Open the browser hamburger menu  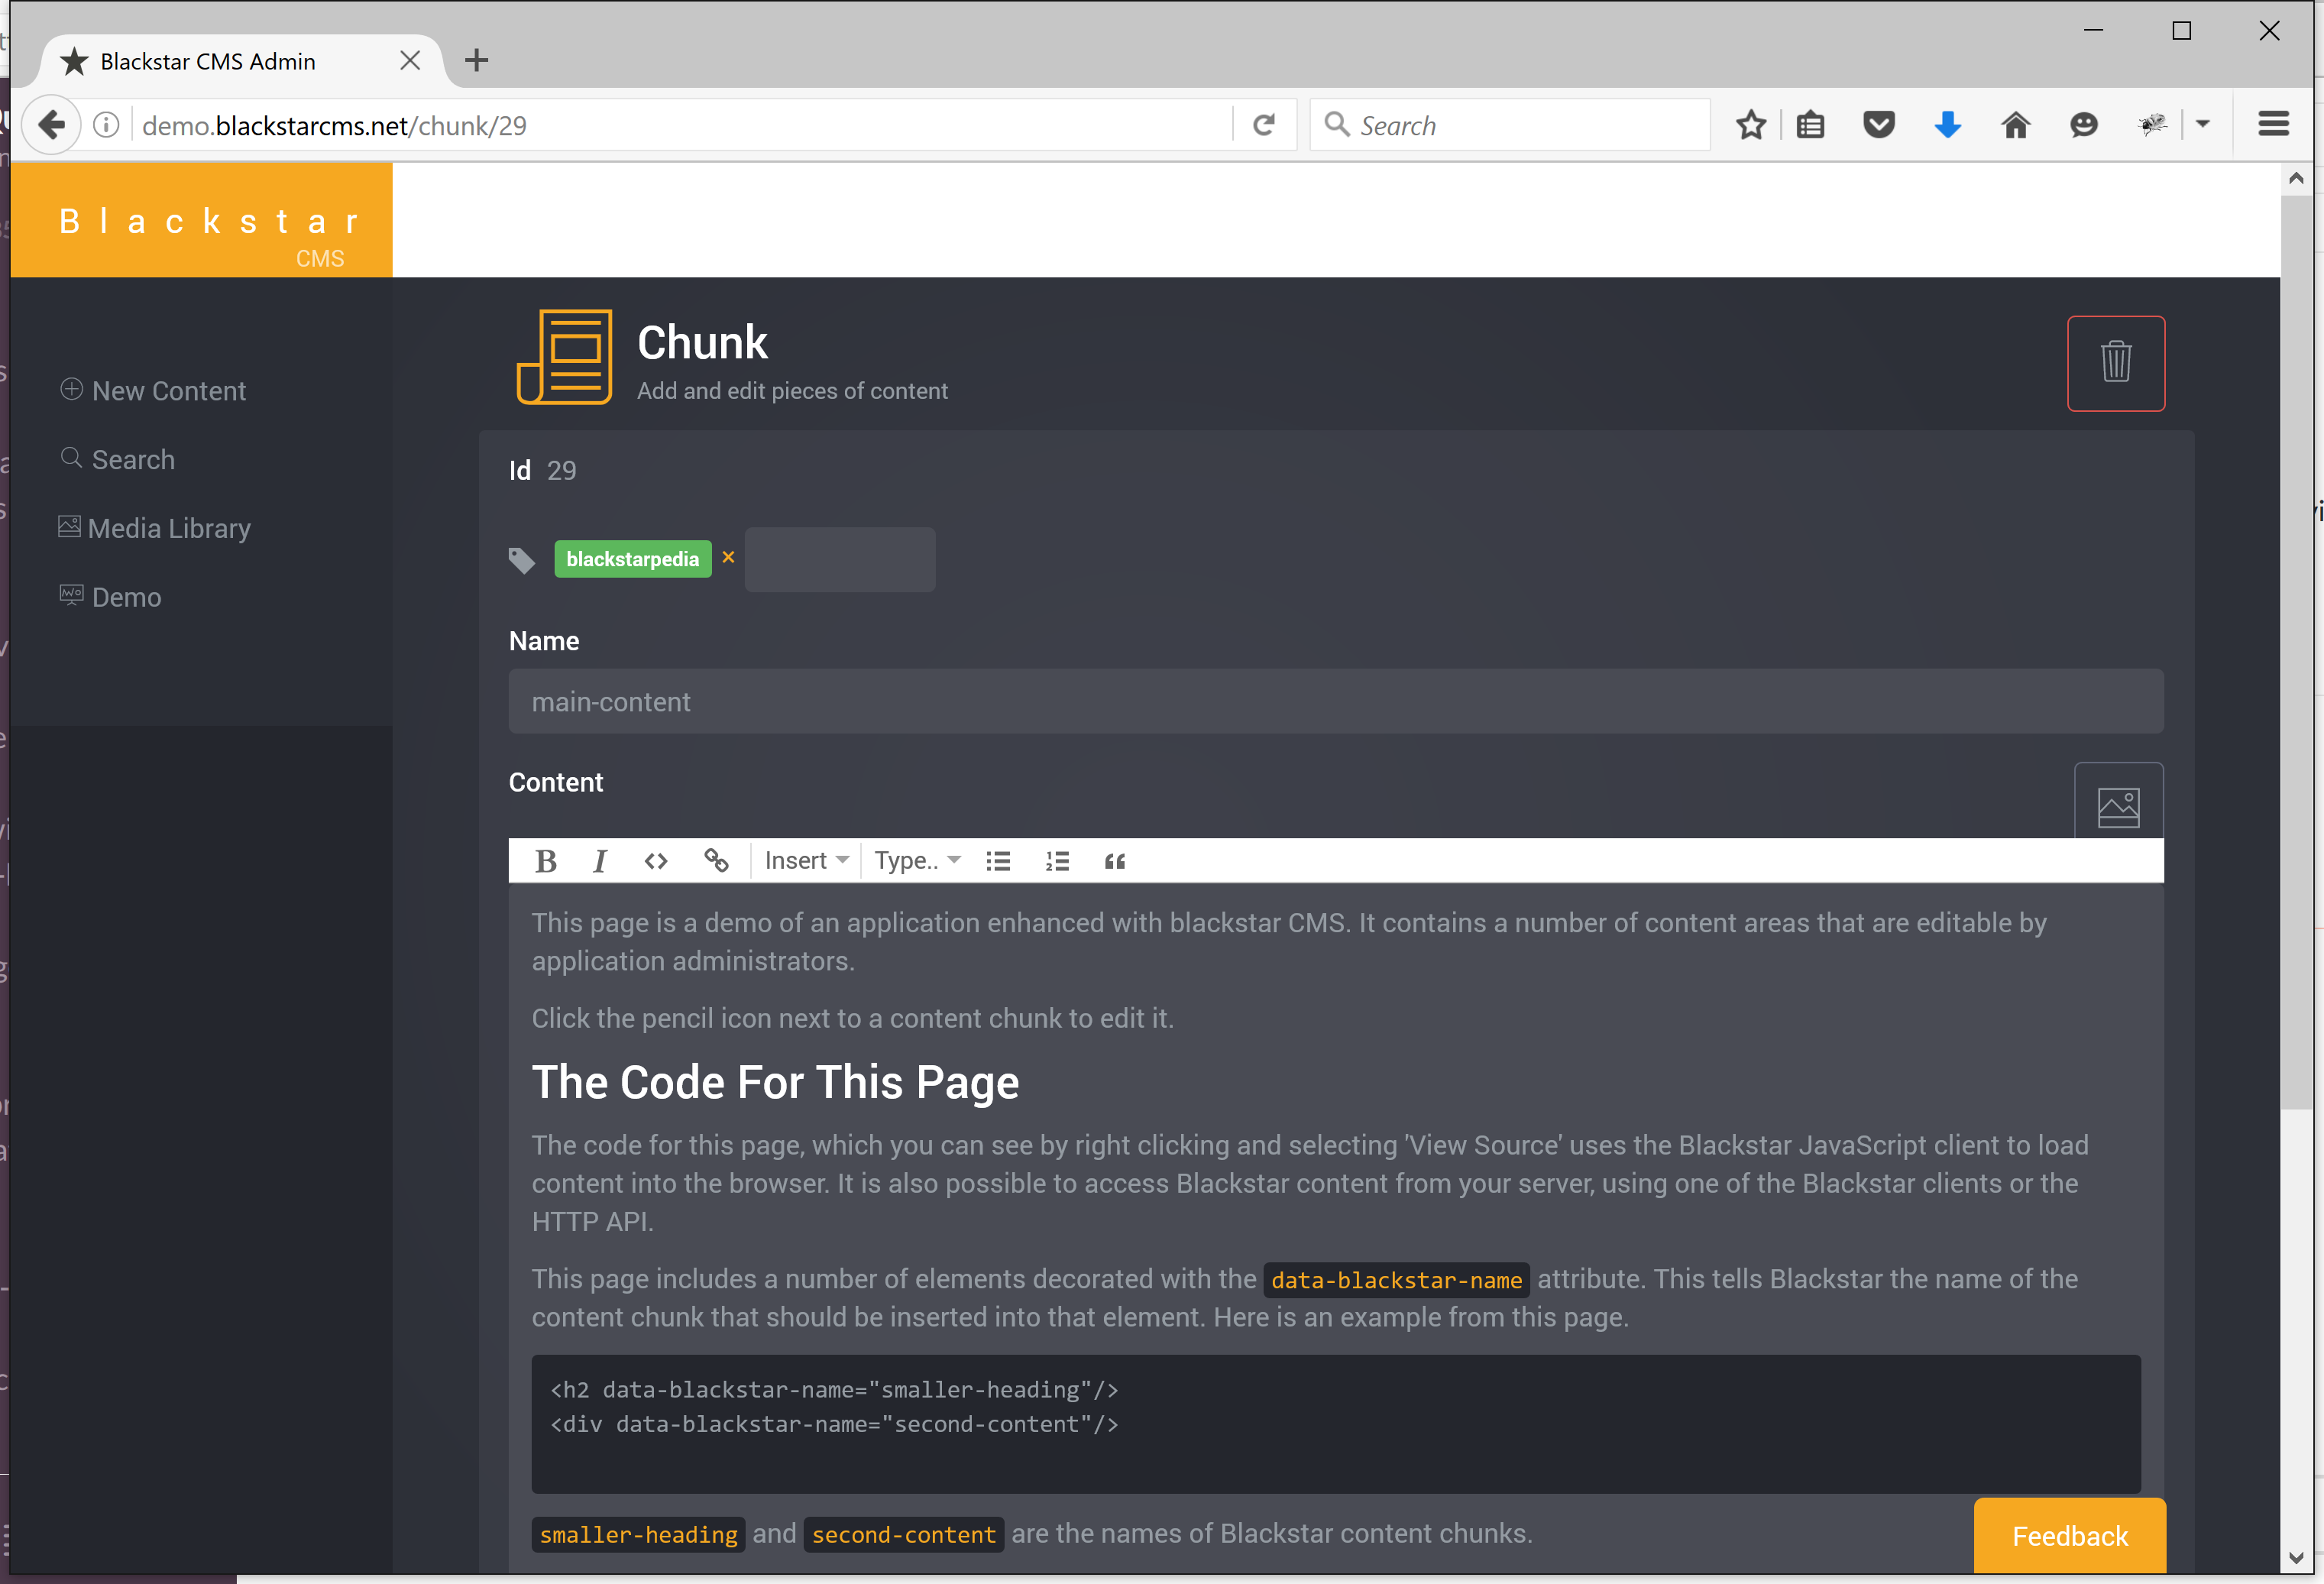(2273, 125)
